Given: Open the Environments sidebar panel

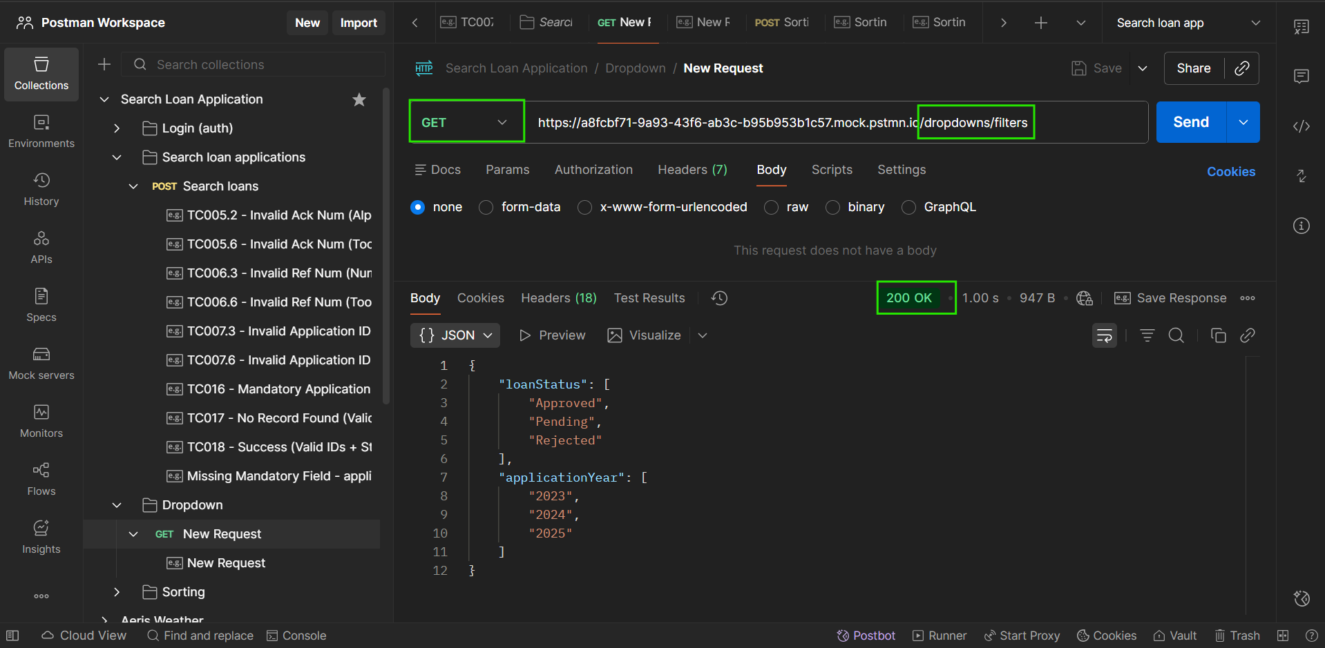Looking at the screenshot, I should point(41,132).
